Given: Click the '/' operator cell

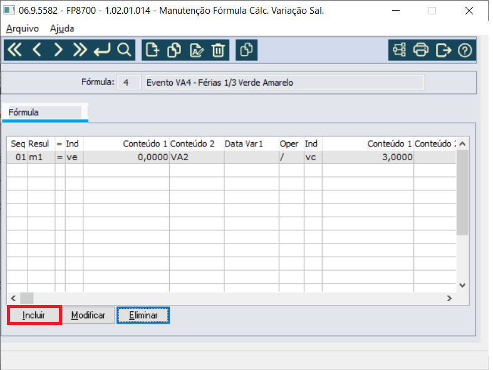Looking at the screenshot, I should coord(291,157).
